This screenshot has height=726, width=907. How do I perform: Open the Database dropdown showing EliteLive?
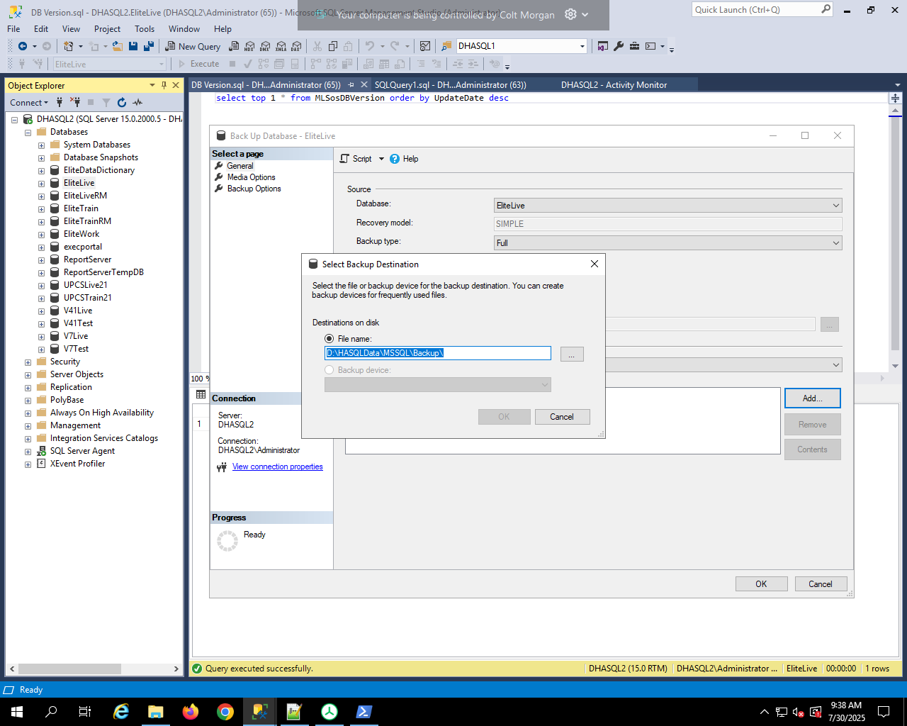pyautogui.click(x=667, y=206)
